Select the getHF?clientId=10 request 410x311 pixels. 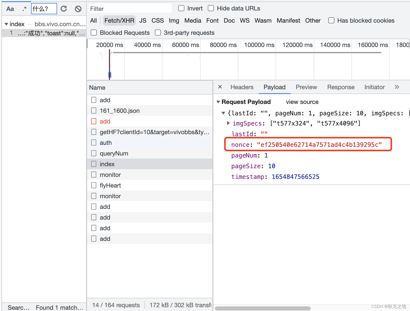[x=150, y=132]
